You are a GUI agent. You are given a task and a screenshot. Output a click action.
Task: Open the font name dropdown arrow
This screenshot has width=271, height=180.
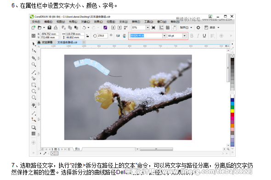tap(164, 36)
